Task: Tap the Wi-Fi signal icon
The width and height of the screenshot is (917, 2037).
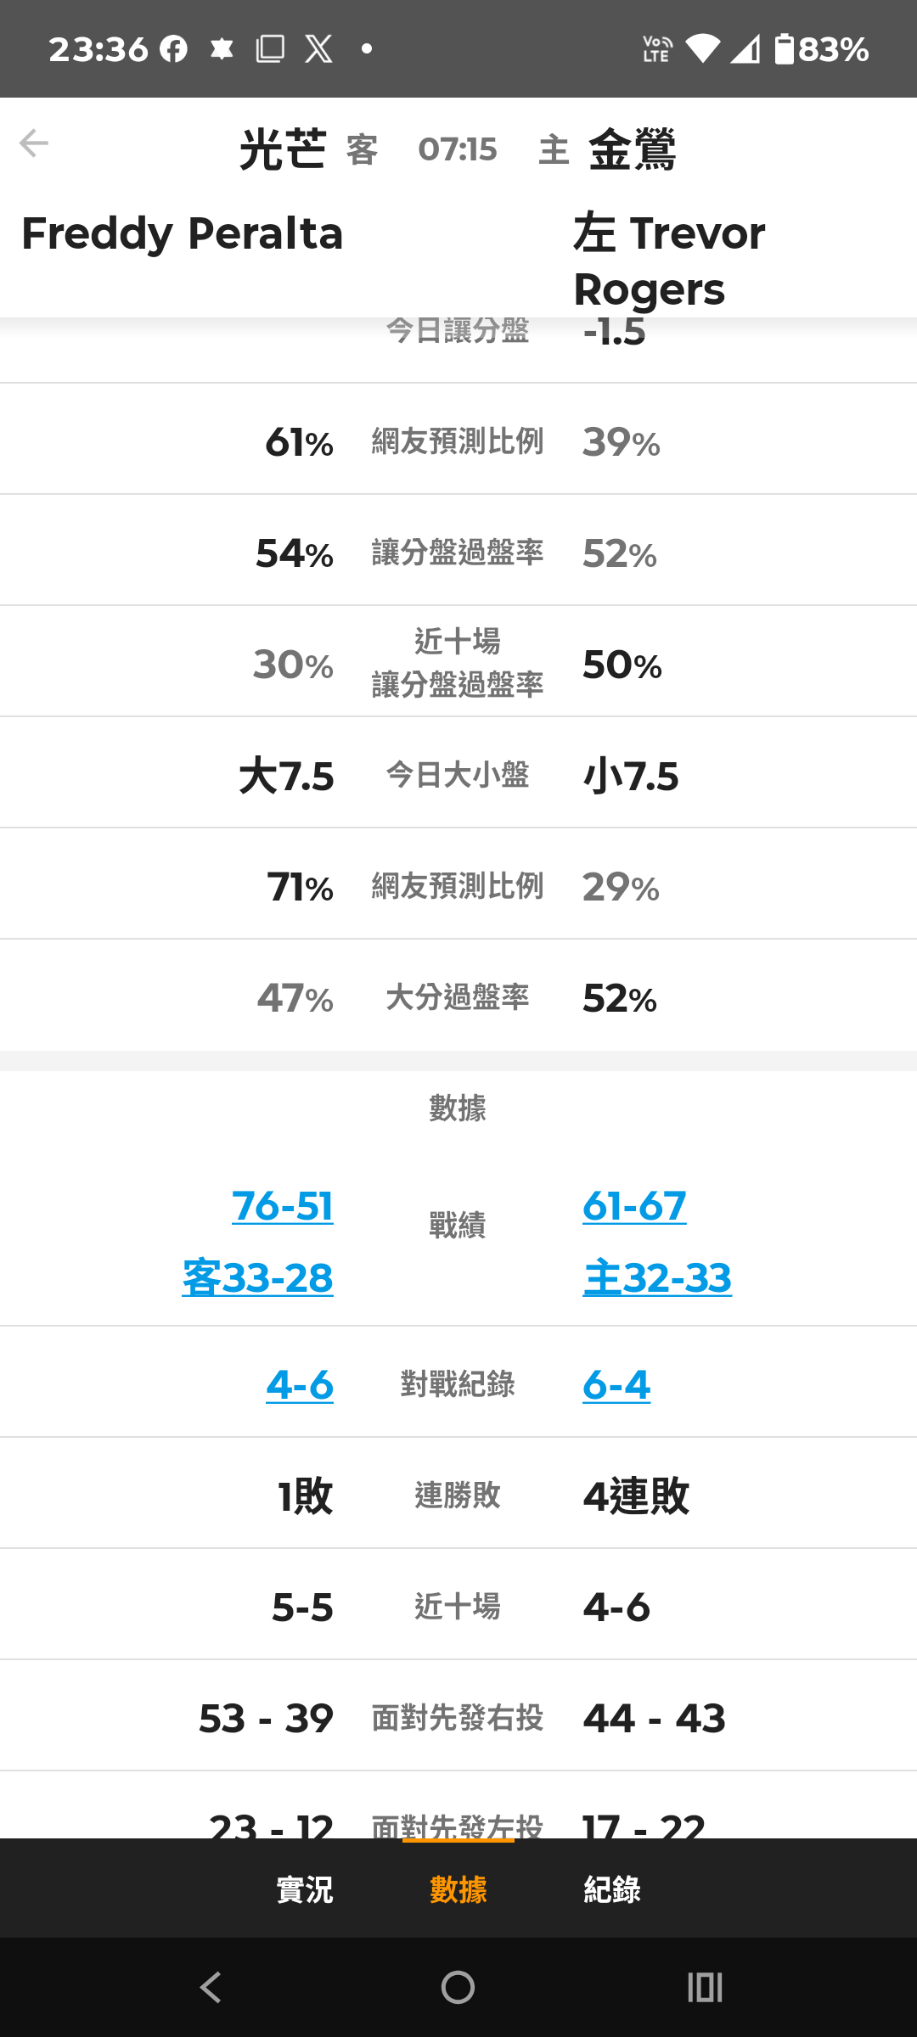Action: coord(701,49)
